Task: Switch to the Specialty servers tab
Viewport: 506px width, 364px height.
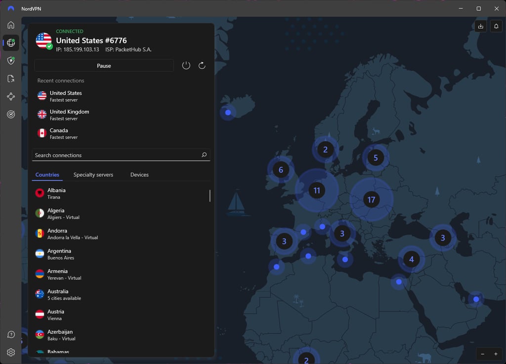Action: 93,175
